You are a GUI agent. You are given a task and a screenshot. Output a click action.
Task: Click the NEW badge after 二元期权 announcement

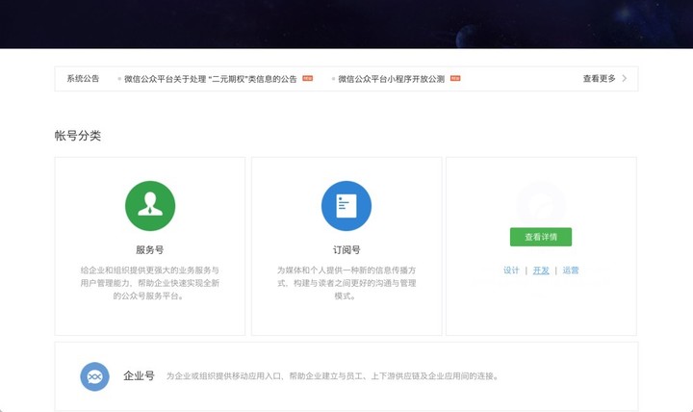pyautogui.click(x=308, y=78)
